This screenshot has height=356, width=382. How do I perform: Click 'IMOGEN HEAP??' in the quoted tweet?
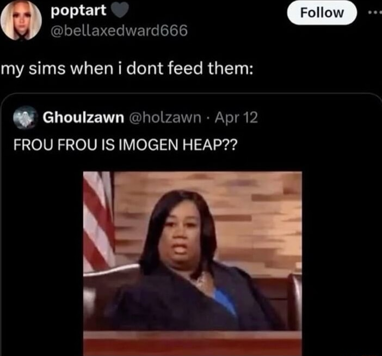[178, 144]
